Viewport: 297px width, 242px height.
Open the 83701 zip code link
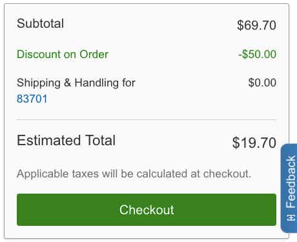click(x=32, y=99)
